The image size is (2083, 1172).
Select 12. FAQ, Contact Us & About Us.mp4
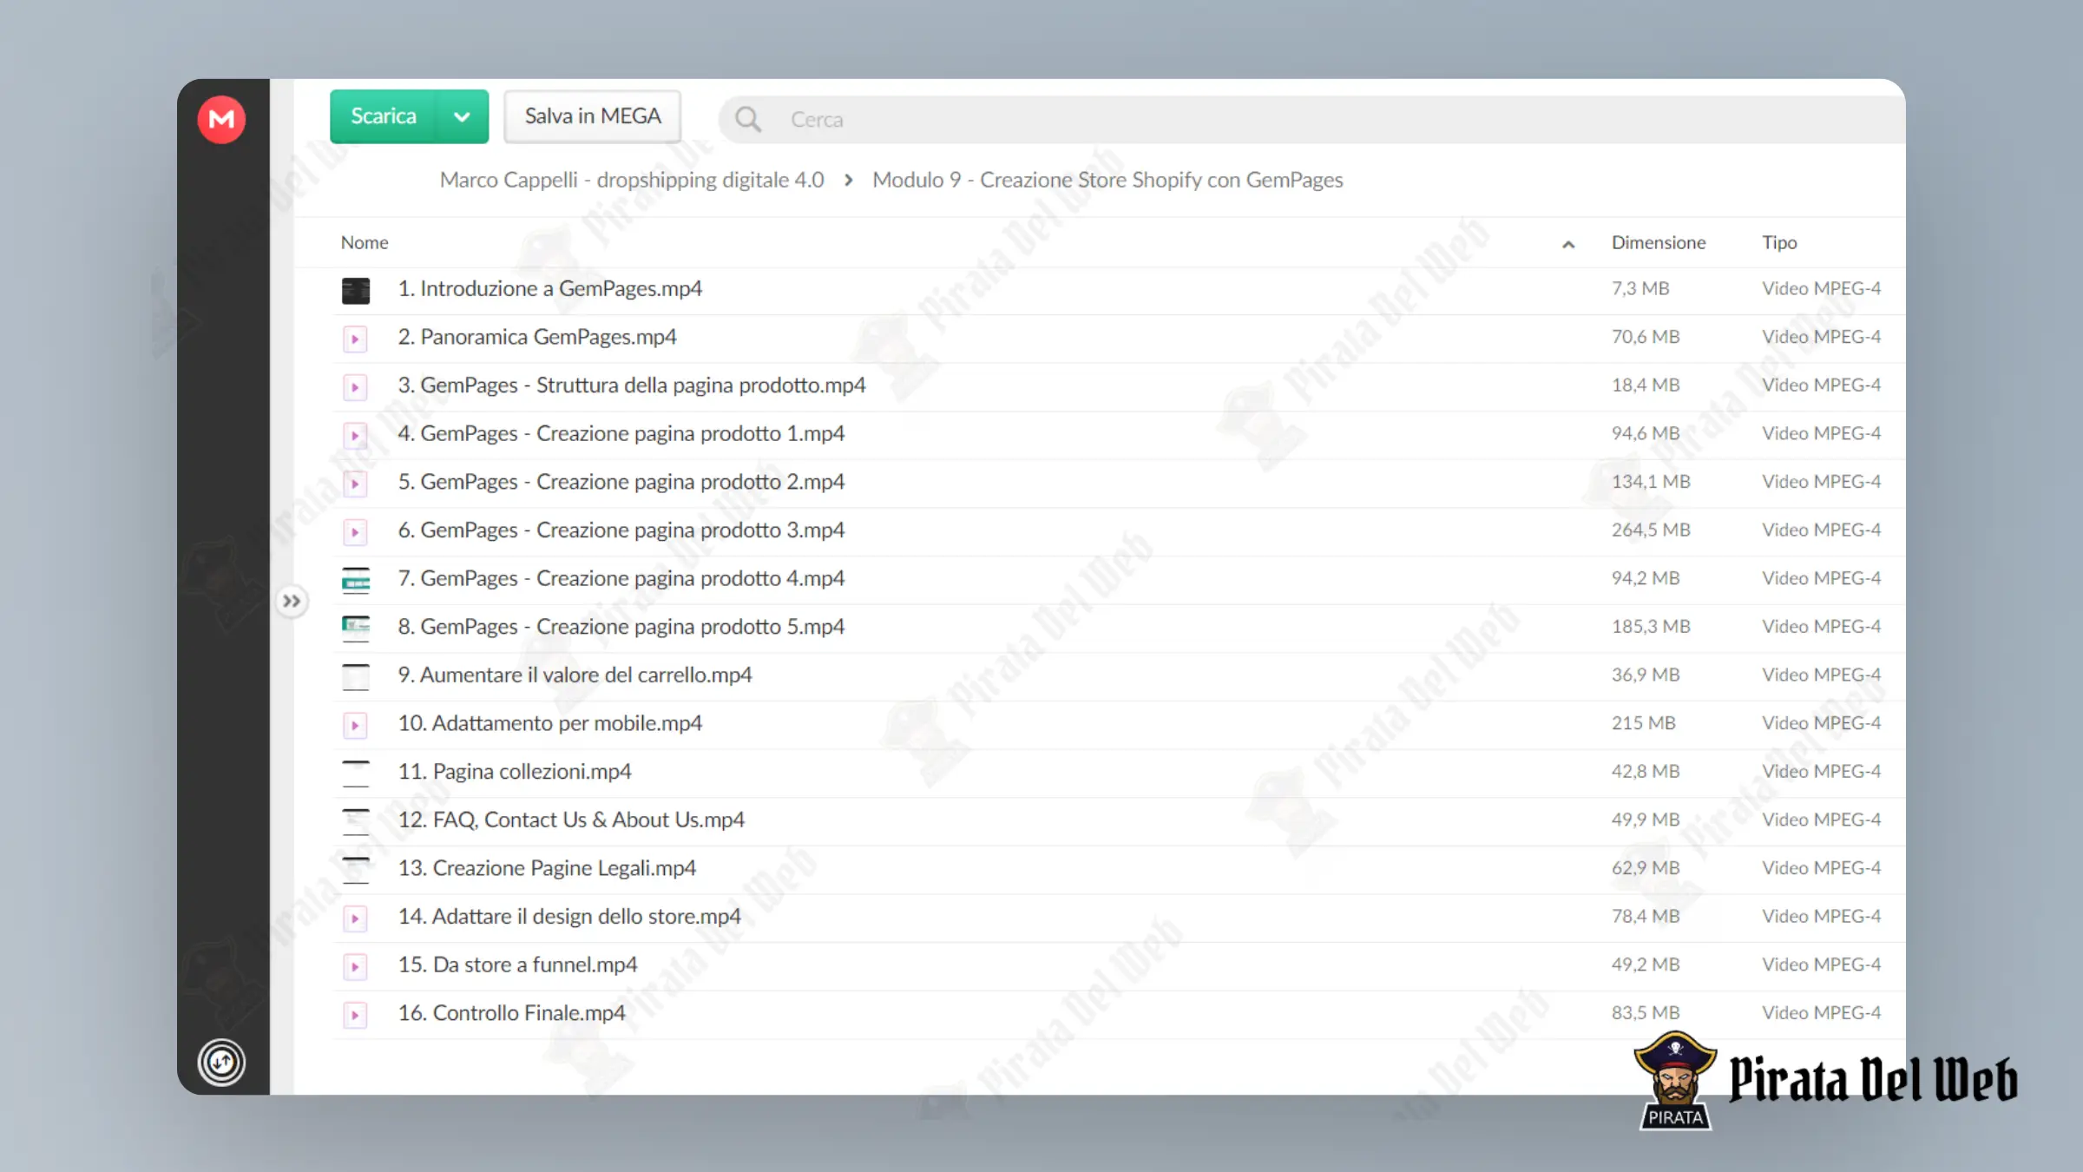571,820
